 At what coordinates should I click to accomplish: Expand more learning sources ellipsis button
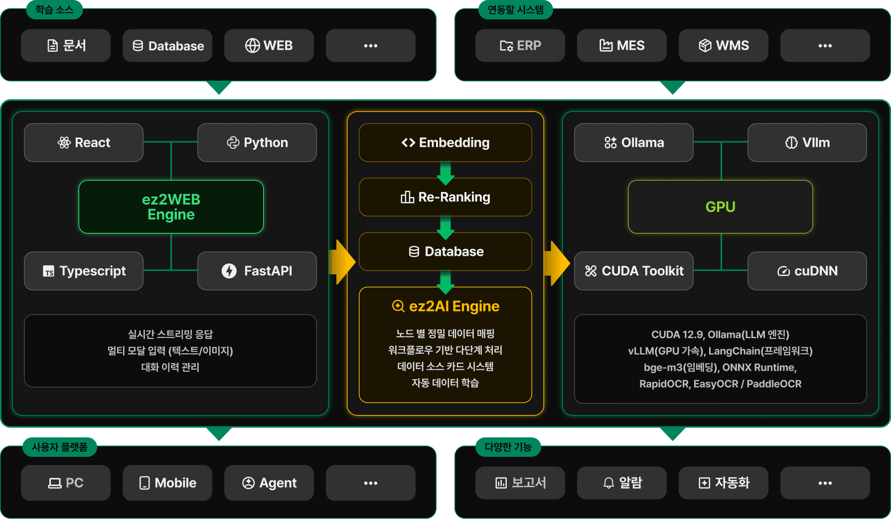pyautogui.click(x=370, y=46)
